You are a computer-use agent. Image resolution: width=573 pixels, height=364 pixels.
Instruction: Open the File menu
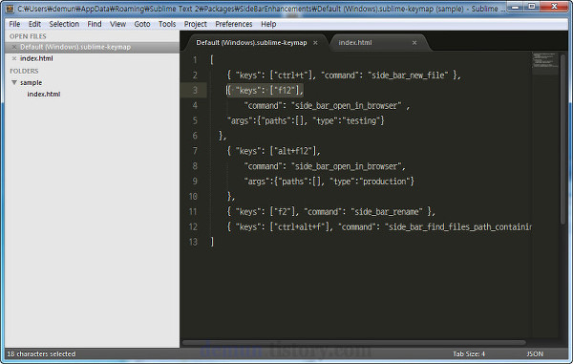coord(14,24)
